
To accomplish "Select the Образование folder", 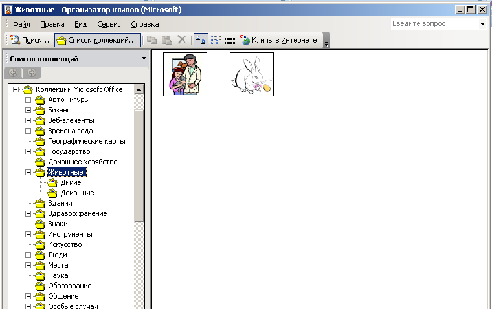I will click(x=70, y=286).
